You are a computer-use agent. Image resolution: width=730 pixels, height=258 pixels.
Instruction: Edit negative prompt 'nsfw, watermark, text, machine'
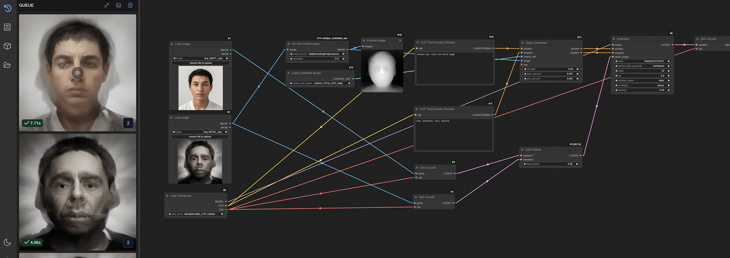[x=454, y=135]
